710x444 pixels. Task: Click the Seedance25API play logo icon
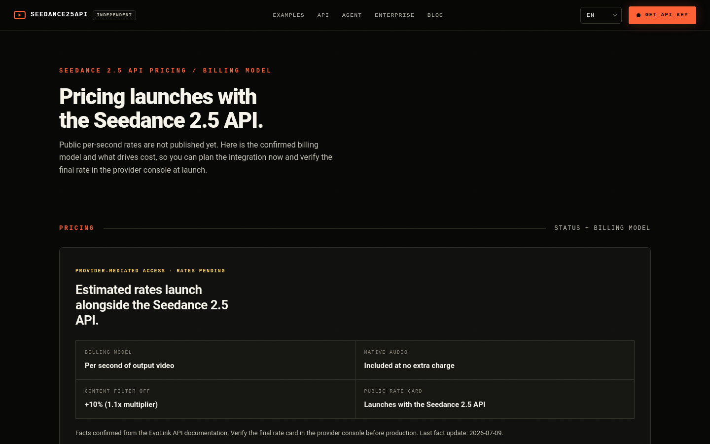pyautogui.click(x=20, y=15)
